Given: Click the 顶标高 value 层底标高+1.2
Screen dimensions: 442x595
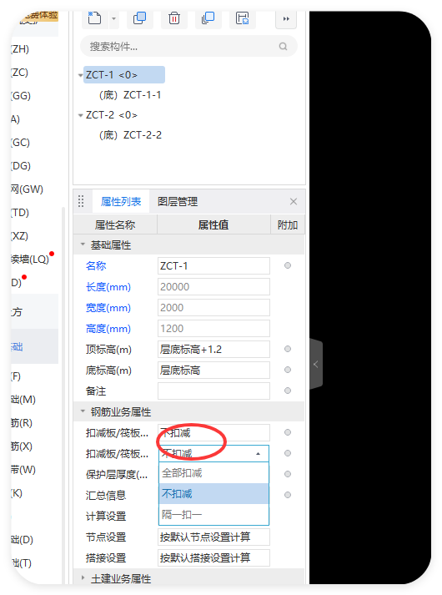Looking at the screenshot, I should [213, 349].
